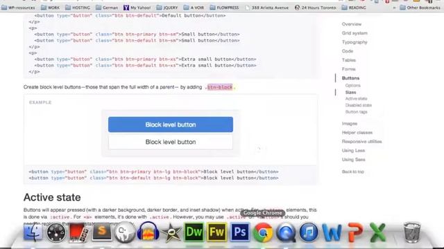This screenshot has width=444, height=249.
Task: Open the HOSTING bookmarks folder
Action: click(77, 8)
